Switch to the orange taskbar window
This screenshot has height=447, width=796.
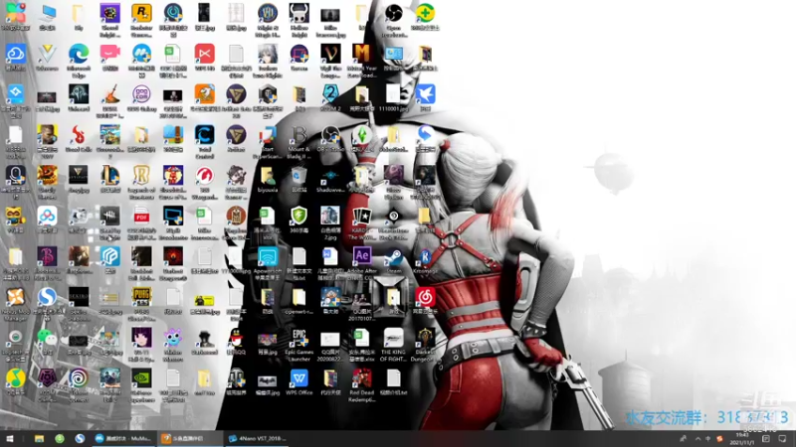190,438
